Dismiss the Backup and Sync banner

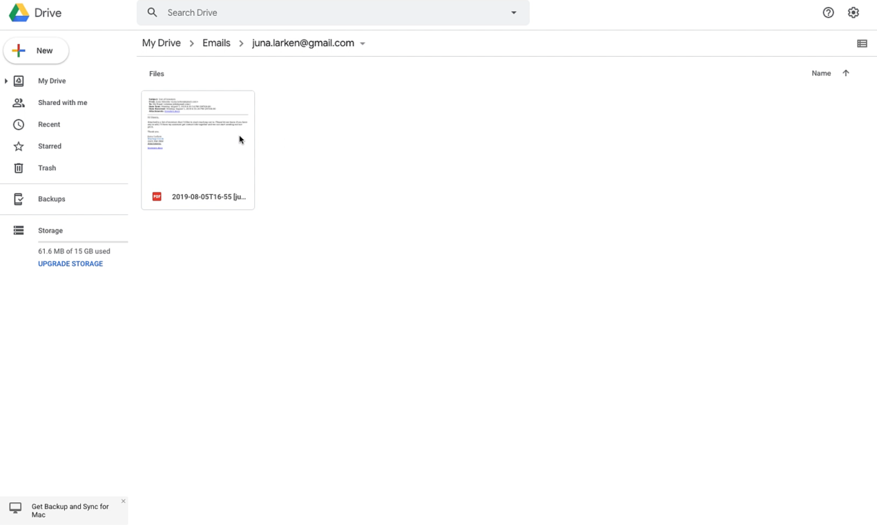point(123,501)
